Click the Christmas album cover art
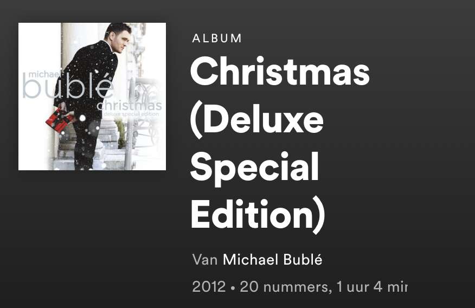 tap(92, 97)
